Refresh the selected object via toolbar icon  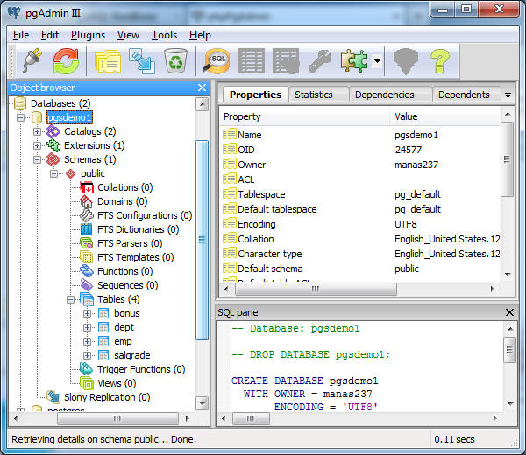click(x=67, y=61)
